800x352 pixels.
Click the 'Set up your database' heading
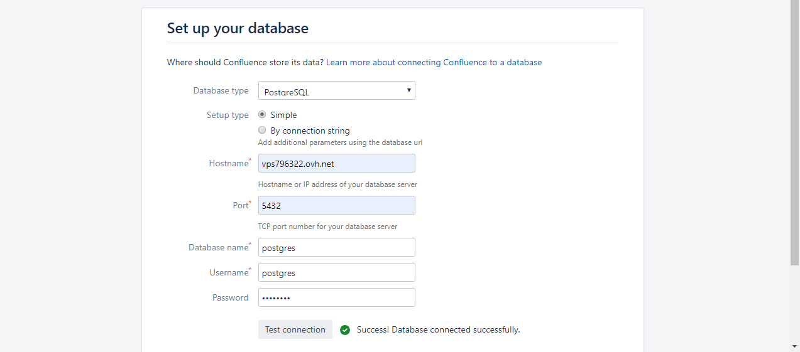click(x=238, y=28)
